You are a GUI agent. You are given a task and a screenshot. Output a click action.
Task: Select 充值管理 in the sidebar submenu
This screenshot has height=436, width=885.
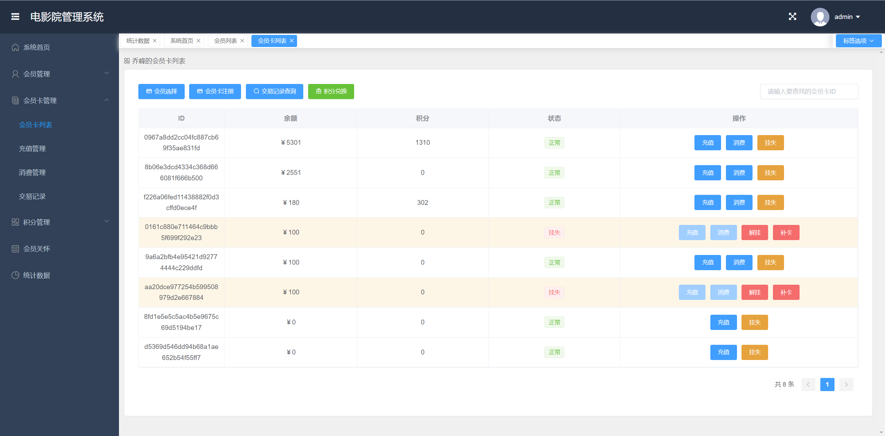tap(32, 149)
